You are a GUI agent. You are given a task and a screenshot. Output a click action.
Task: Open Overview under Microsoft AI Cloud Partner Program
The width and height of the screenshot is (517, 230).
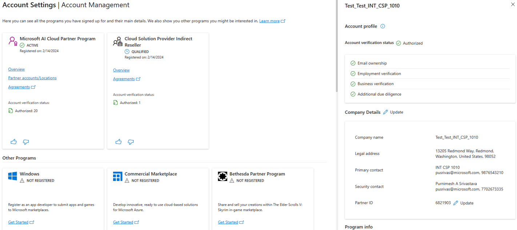coord(16,69)
